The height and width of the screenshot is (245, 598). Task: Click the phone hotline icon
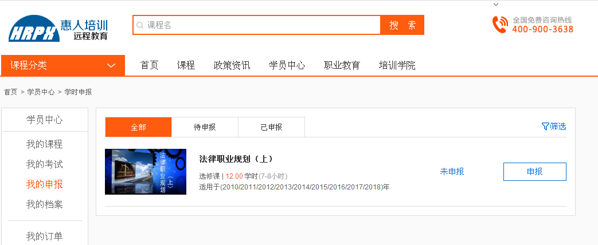tap(499, 25)
